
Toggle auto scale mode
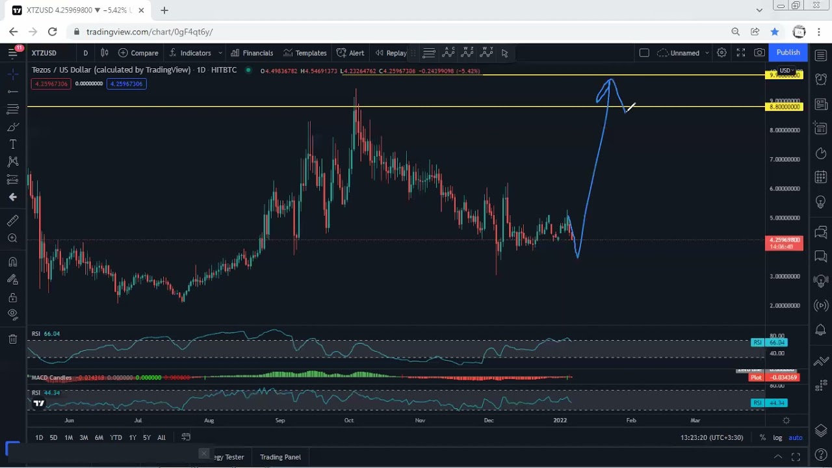[796, 437]
